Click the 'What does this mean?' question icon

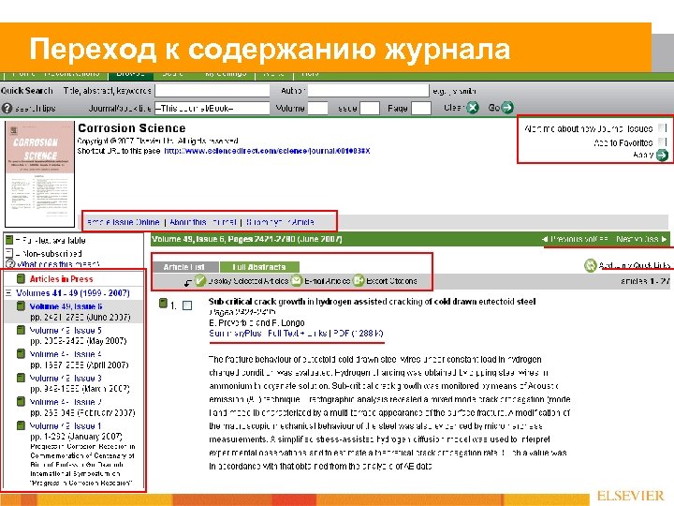pos(10,263)
